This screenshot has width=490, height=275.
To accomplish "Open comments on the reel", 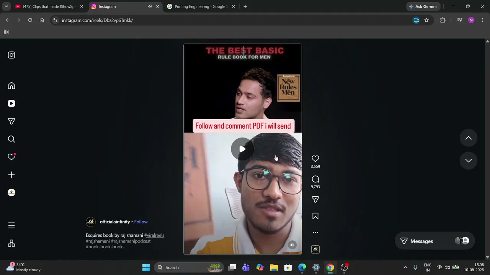I will click(x=315, y=179).
